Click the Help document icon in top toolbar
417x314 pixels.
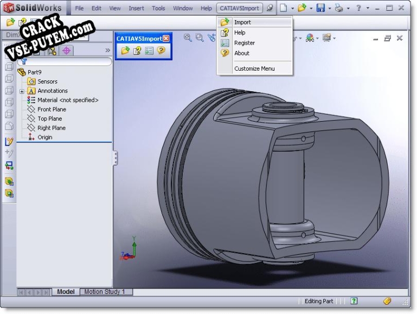[22, 22]
